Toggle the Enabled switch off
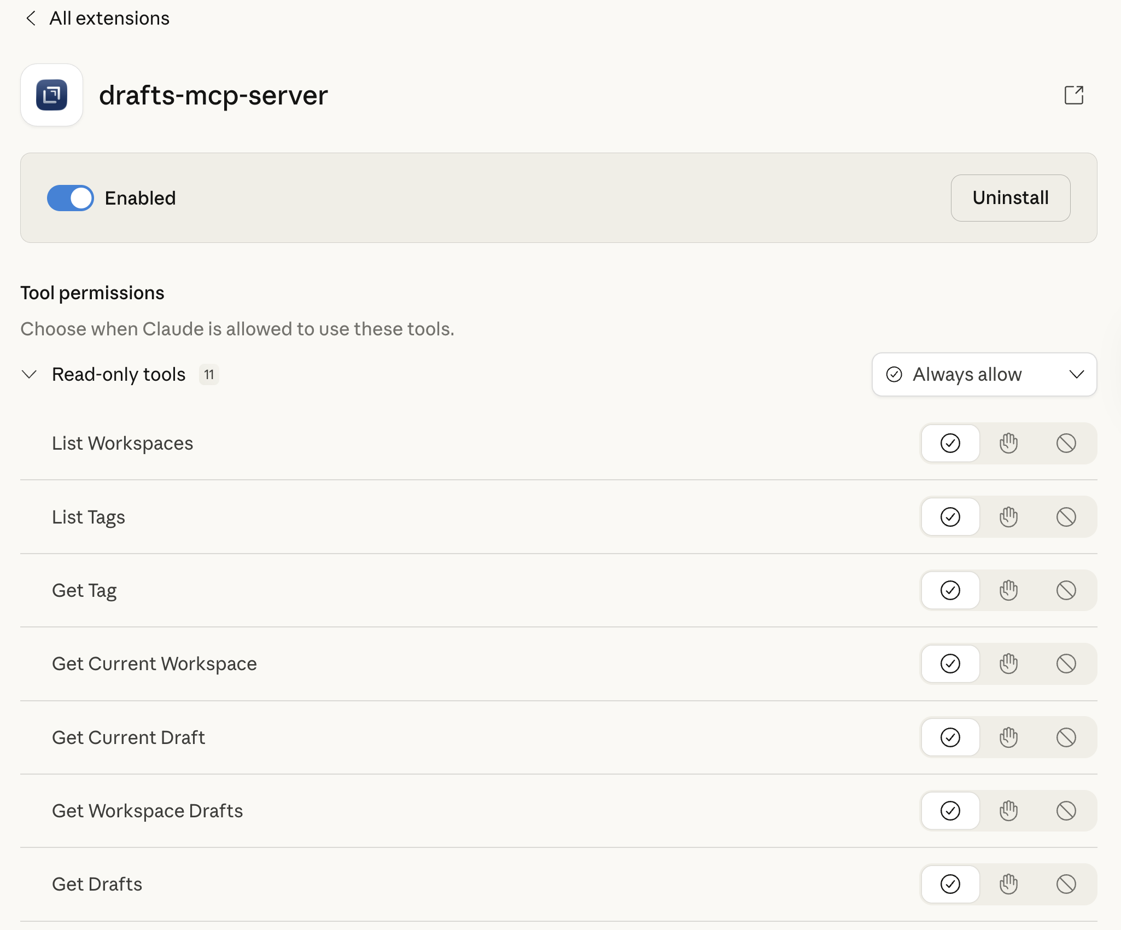The width and height of the screenshot is (1121, 930). pyautogui.click(x=71, y=198)
